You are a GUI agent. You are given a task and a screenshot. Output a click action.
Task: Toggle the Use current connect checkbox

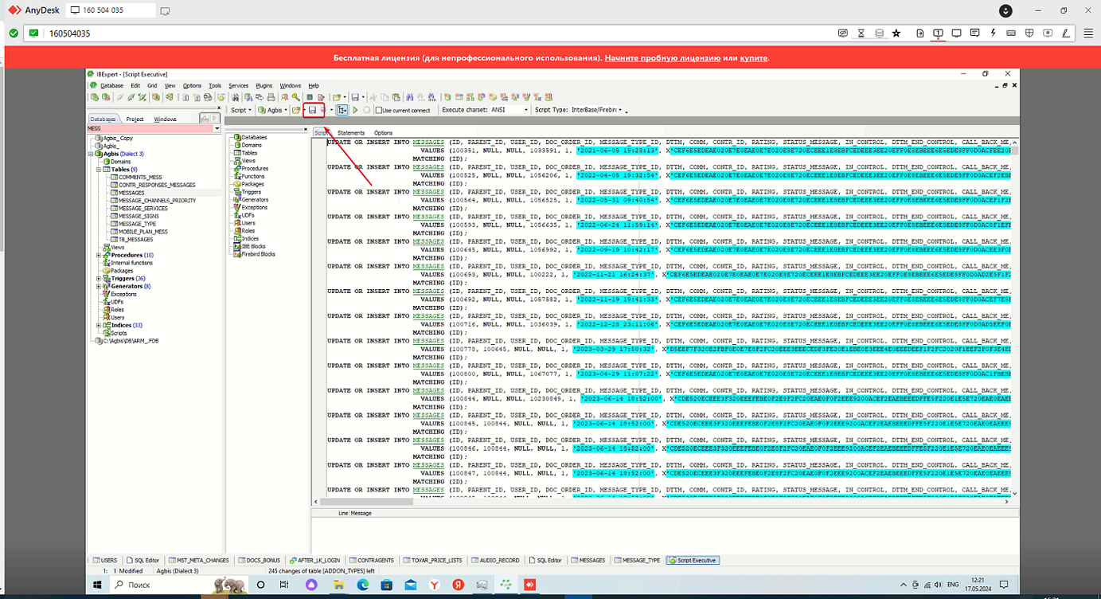click(379, 111)
